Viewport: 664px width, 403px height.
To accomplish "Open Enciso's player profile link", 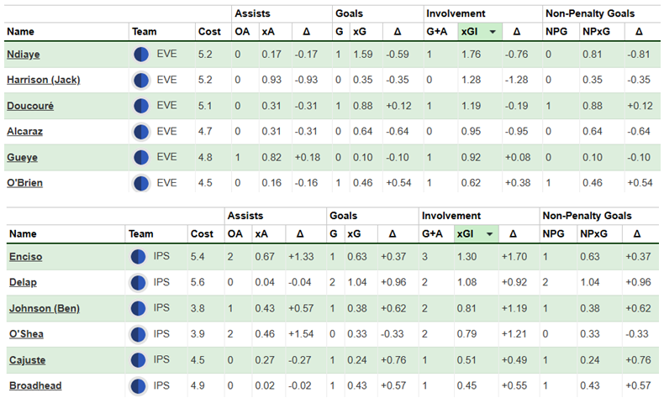I will coord(25,257).
